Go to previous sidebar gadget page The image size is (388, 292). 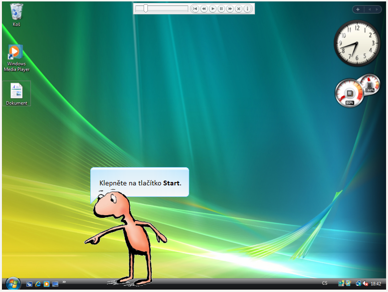pyautogui.click(x=369, y=10)
